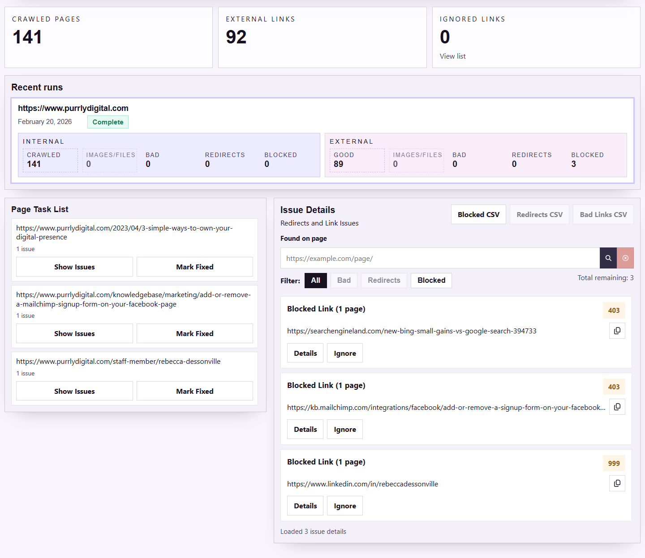Screen dimensions: 645x558
Task: Click the purrlydigital.com recent run heading
Action: point(73,108)
